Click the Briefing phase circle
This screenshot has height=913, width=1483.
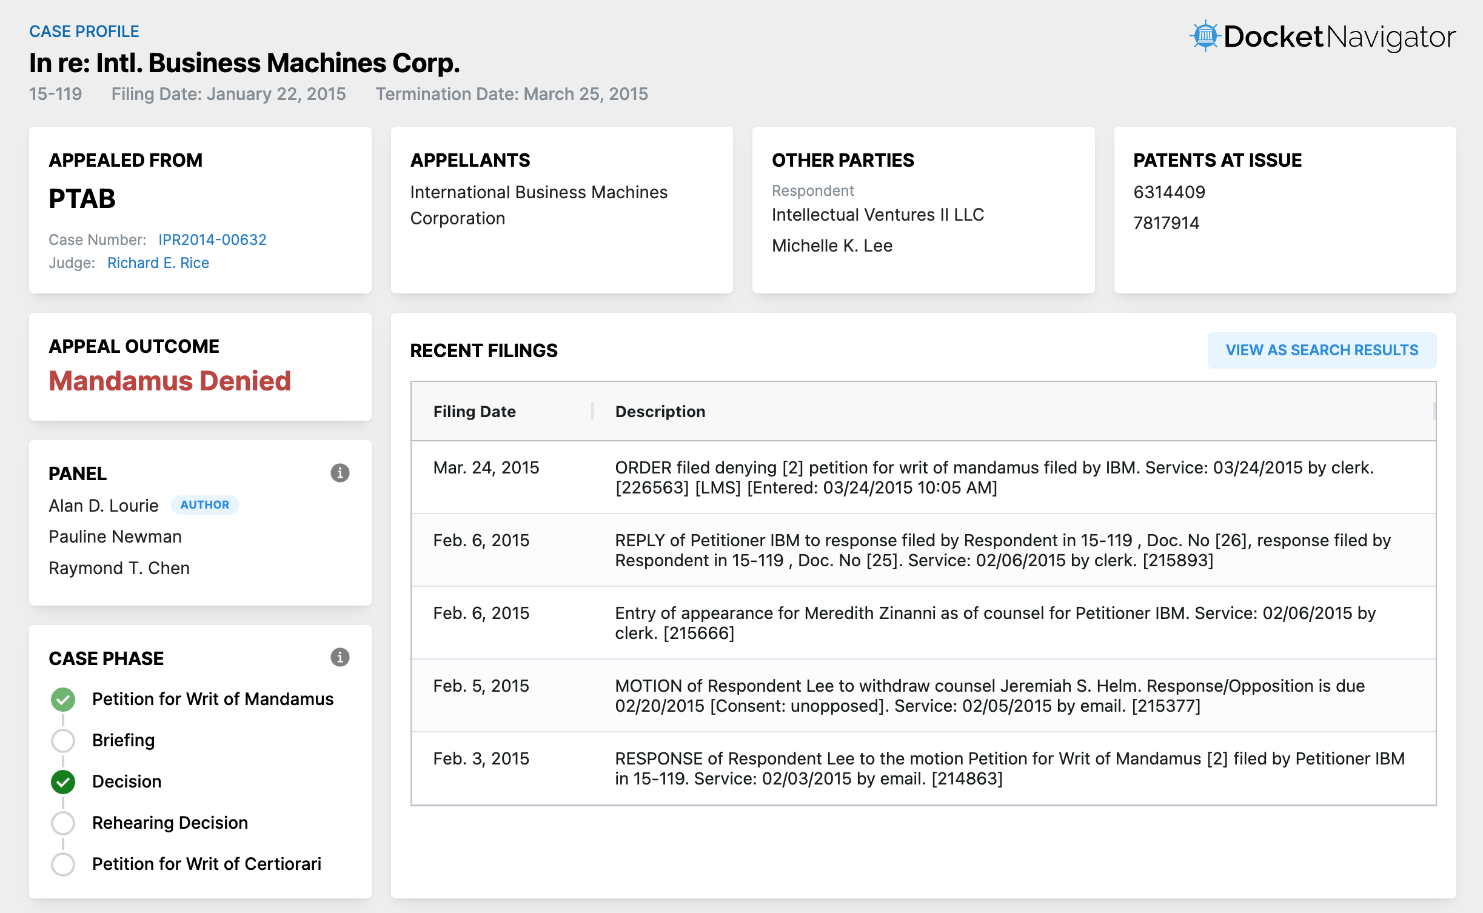pos(63,740)
